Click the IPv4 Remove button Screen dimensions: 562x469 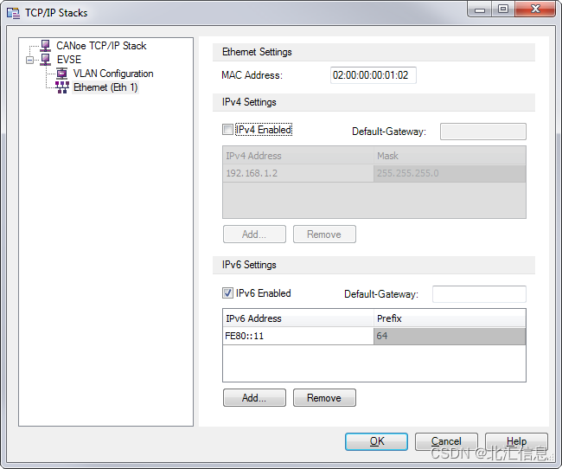point(324,234)
